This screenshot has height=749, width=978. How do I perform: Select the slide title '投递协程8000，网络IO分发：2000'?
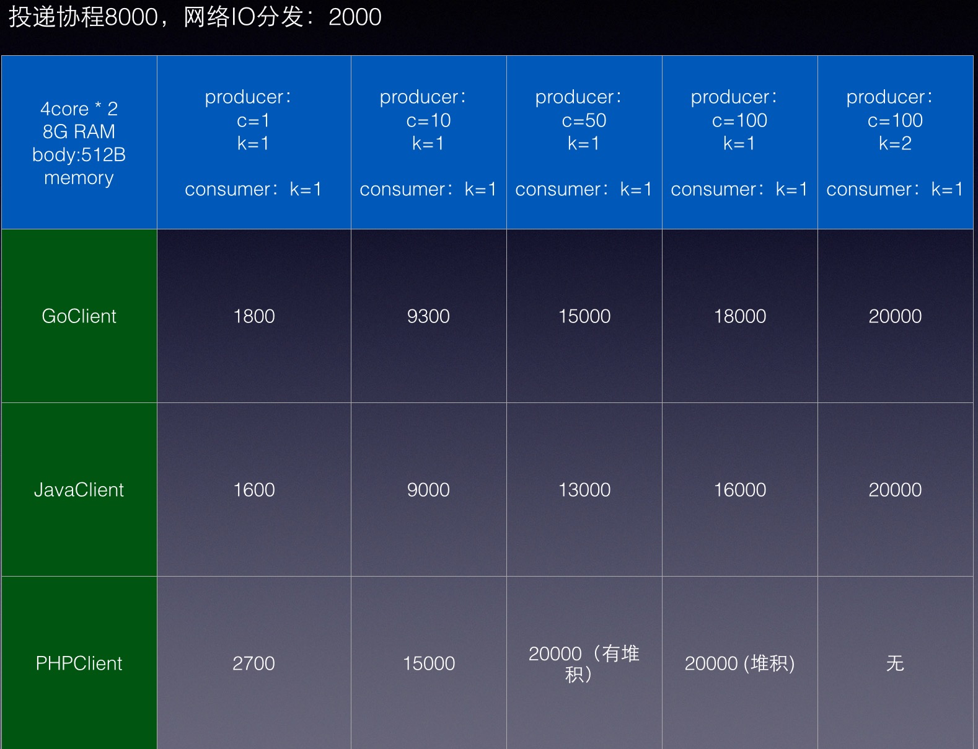[195, 17]
